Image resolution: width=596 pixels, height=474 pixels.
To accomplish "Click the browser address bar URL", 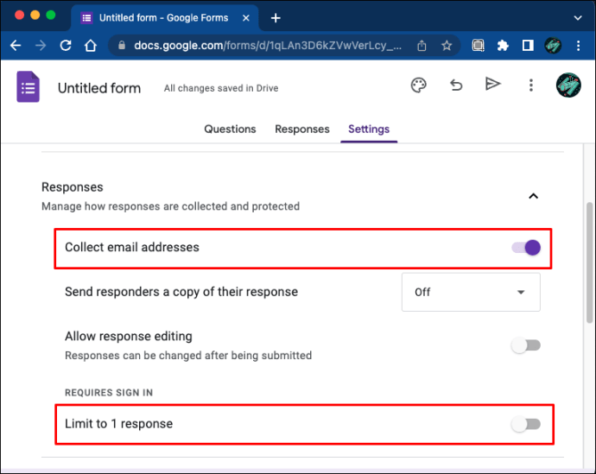I will click(x=259, y=46).
